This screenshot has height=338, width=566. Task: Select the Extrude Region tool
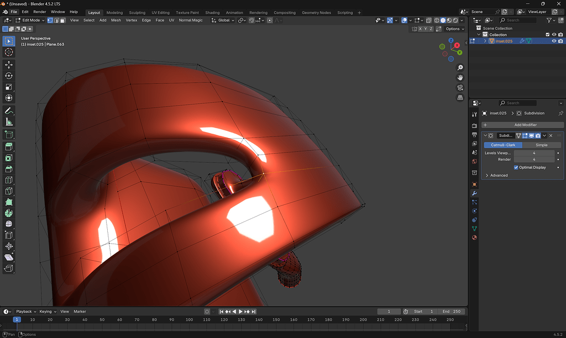(9, 146)
